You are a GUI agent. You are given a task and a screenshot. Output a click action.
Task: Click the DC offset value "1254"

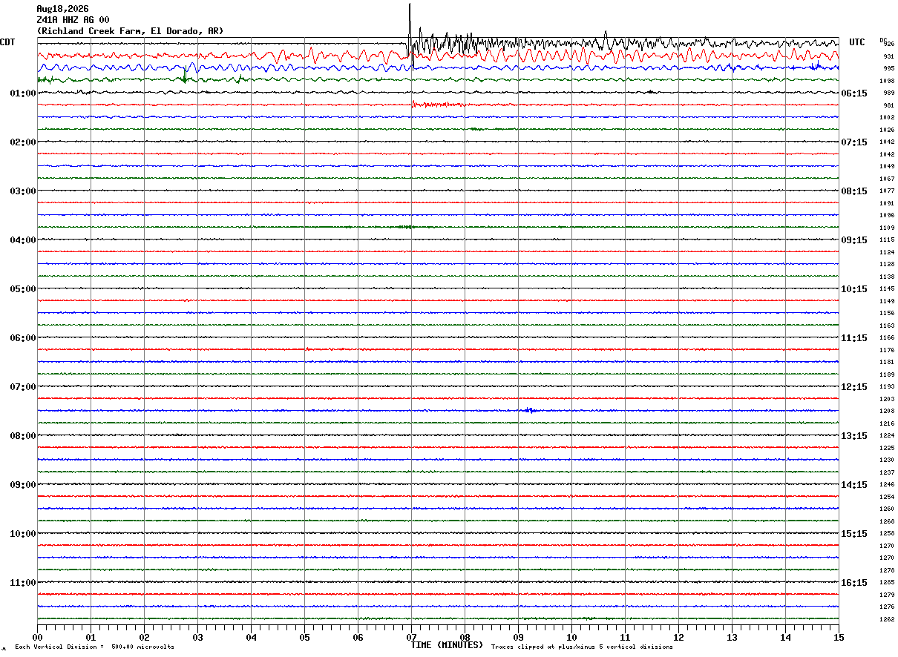point(887,497)
